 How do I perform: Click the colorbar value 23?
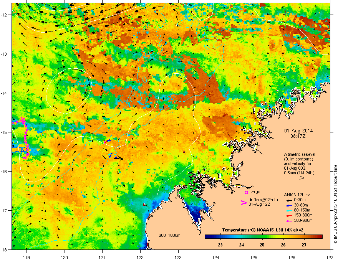[x=220, y=245]
